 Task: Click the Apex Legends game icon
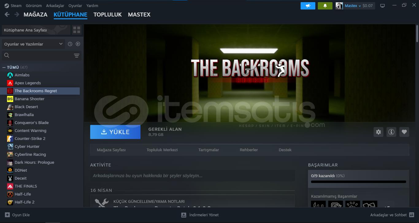10,83
